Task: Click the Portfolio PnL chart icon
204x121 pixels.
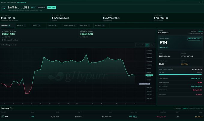Action: click(x=2, y=31)
